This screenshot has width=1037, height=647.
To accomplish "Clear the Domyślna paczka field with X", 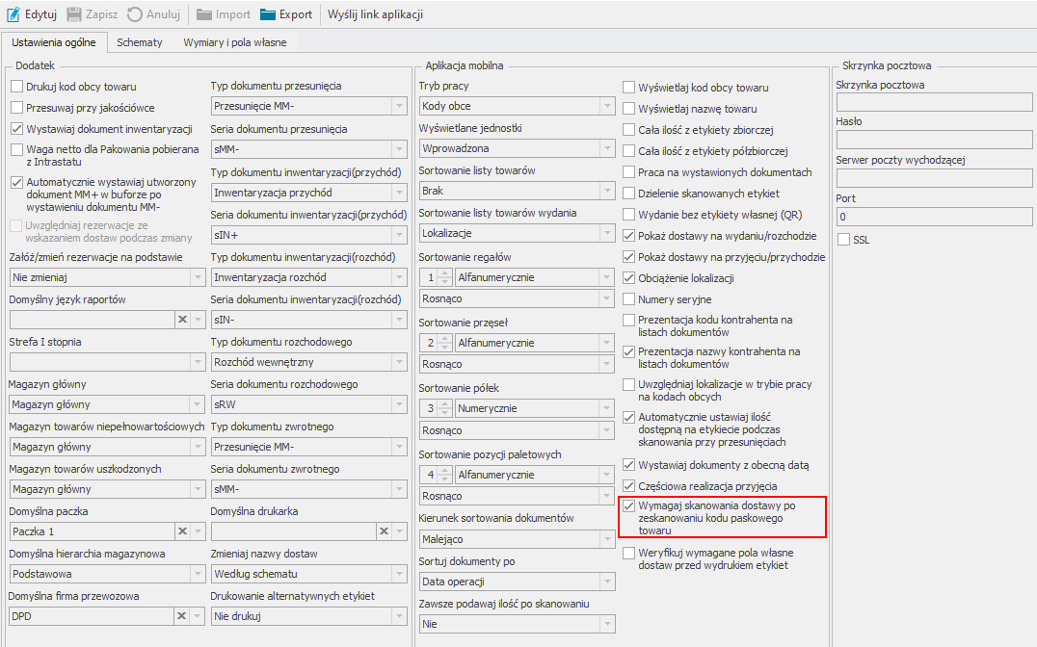I will pyautogui.click(x=181, y=531).
